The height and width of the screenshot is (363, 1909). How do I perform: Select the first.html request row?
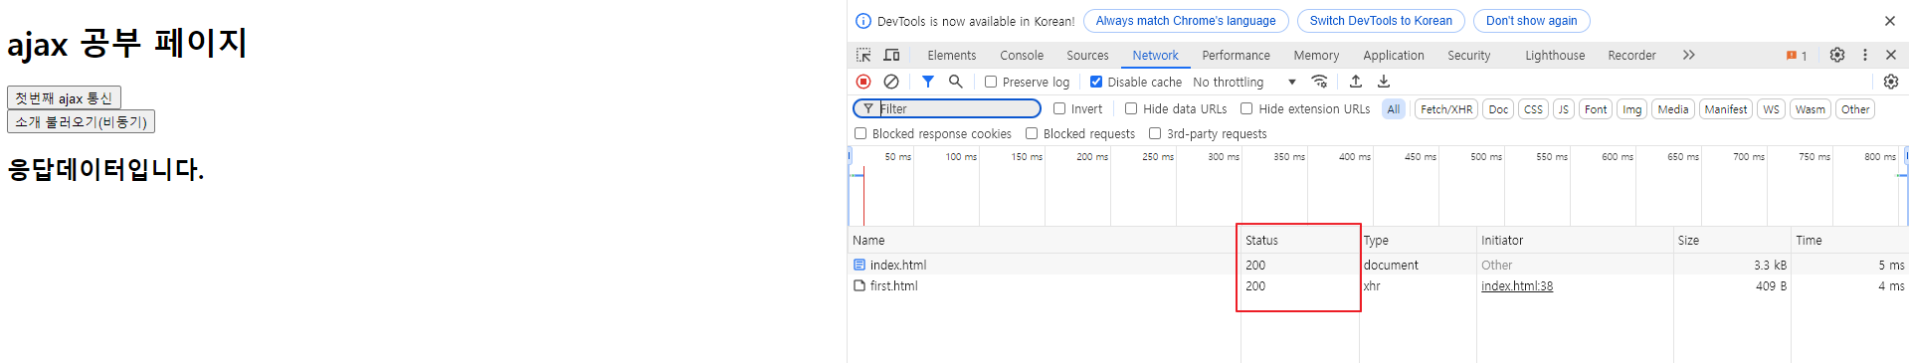(1378, 285)
